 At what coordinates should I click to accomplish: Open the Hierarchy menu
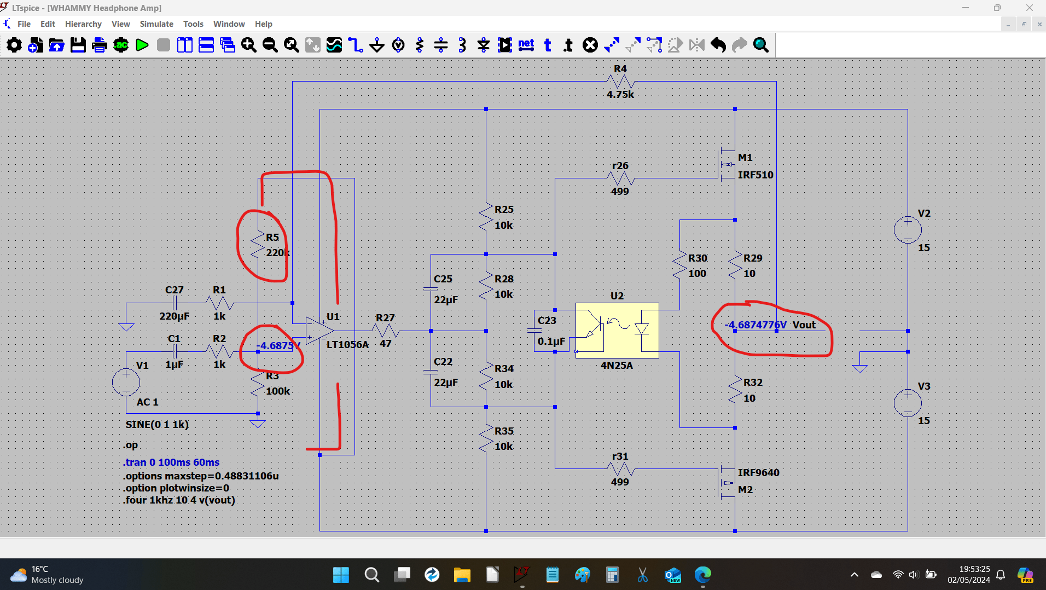tap(83, 24)
